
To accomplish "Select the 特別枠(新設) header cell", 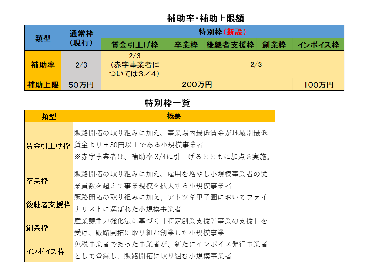I will [222, 32].
